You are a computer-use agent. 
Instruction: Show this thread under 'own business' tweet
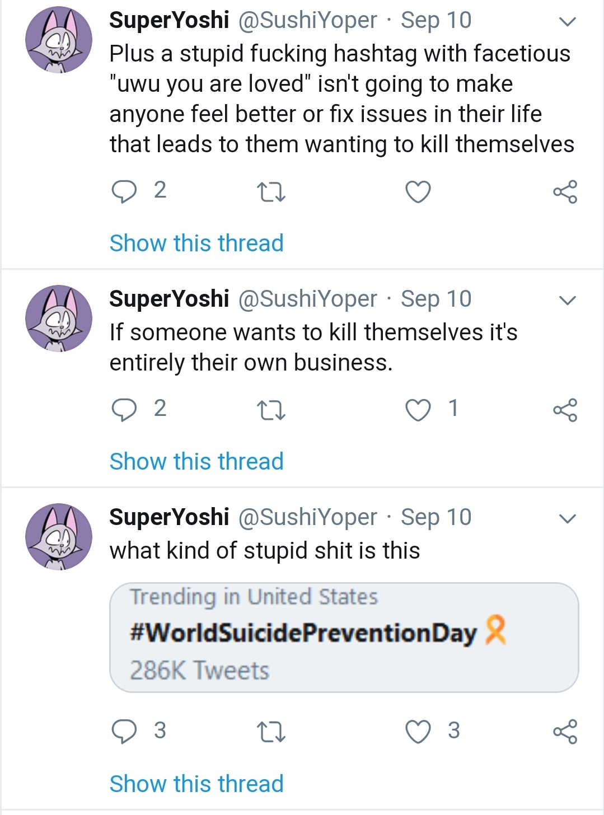(196, 462)
